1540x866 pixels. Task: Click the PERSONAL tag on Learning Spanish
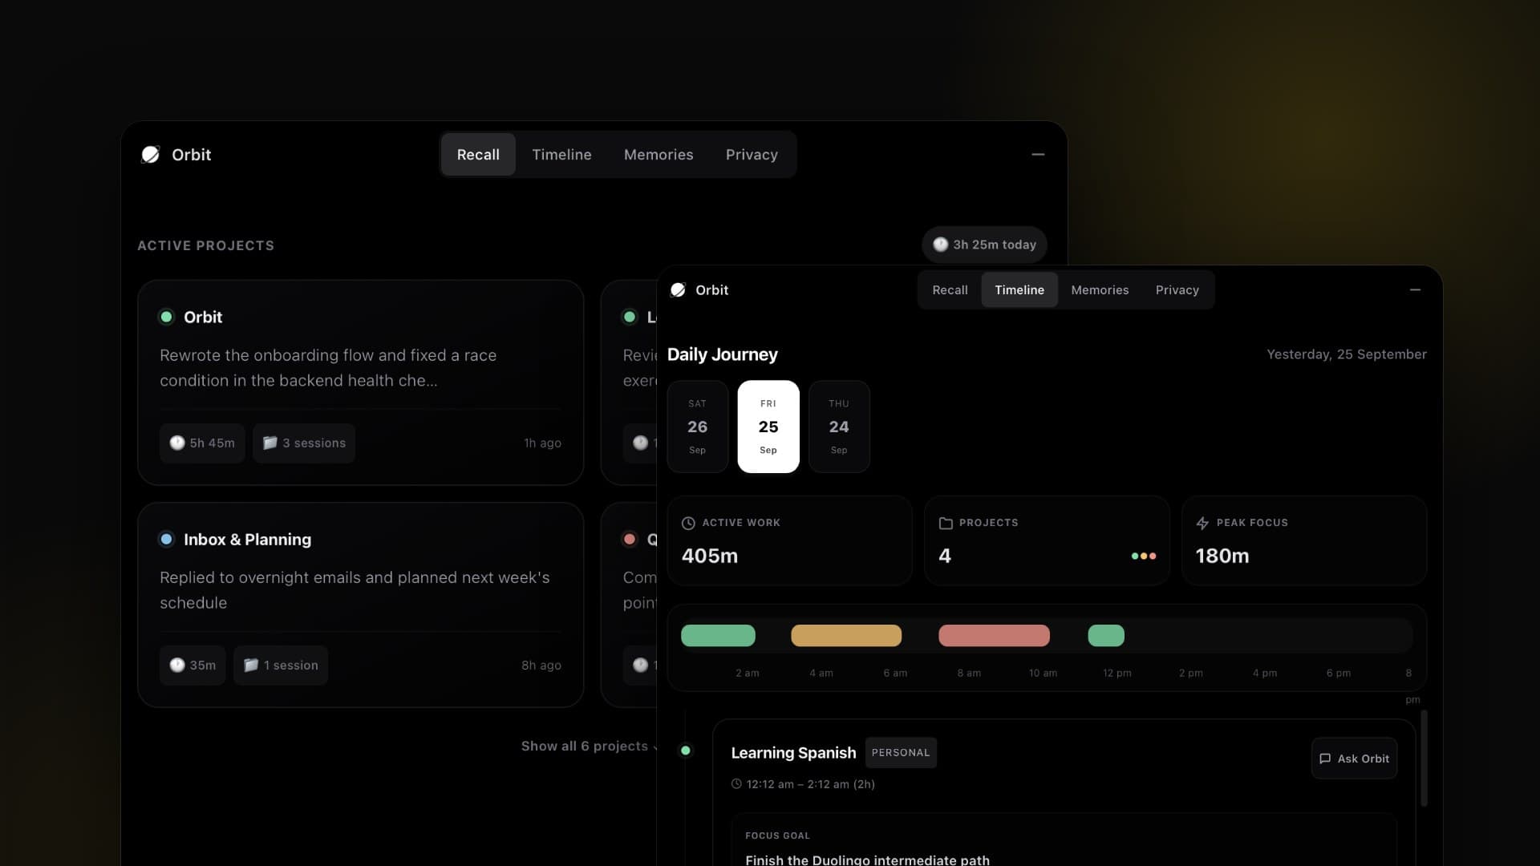point(901,752)
